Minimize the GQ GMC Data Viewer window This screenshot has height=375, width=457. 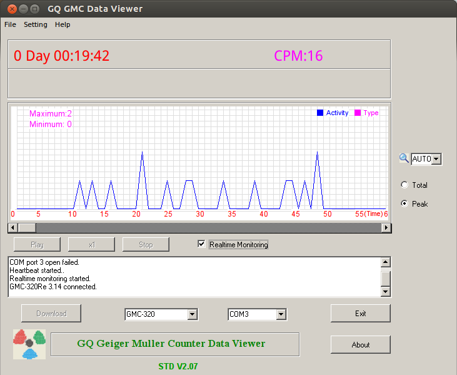click(23, 9)
